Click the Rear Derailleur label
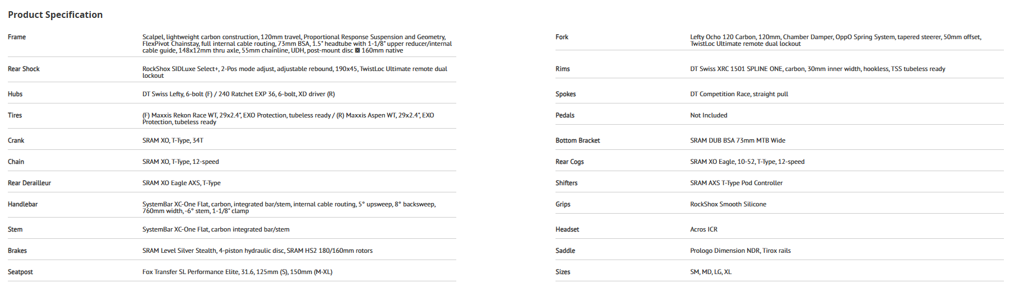The height and width of the screenshot is (297, 1014). 29,183
